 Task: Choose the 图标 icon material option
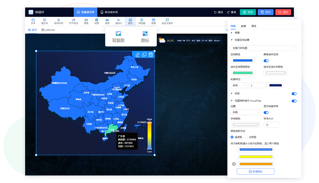(x=145, y=37)
